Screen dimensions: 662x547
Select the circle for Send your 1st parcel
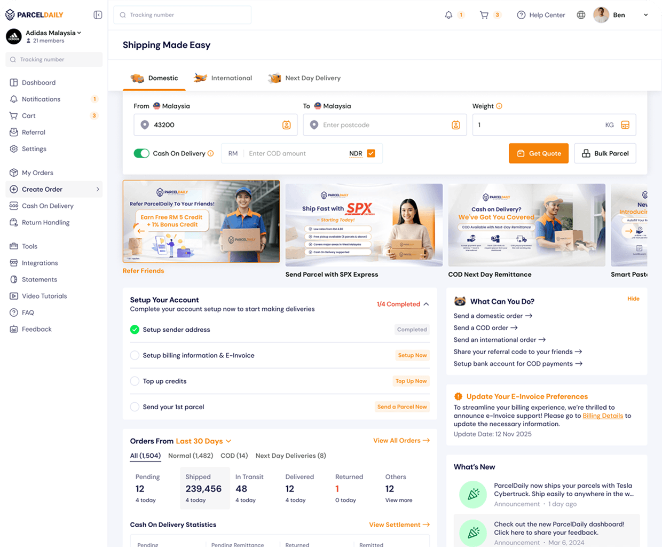tap(135, 407)
